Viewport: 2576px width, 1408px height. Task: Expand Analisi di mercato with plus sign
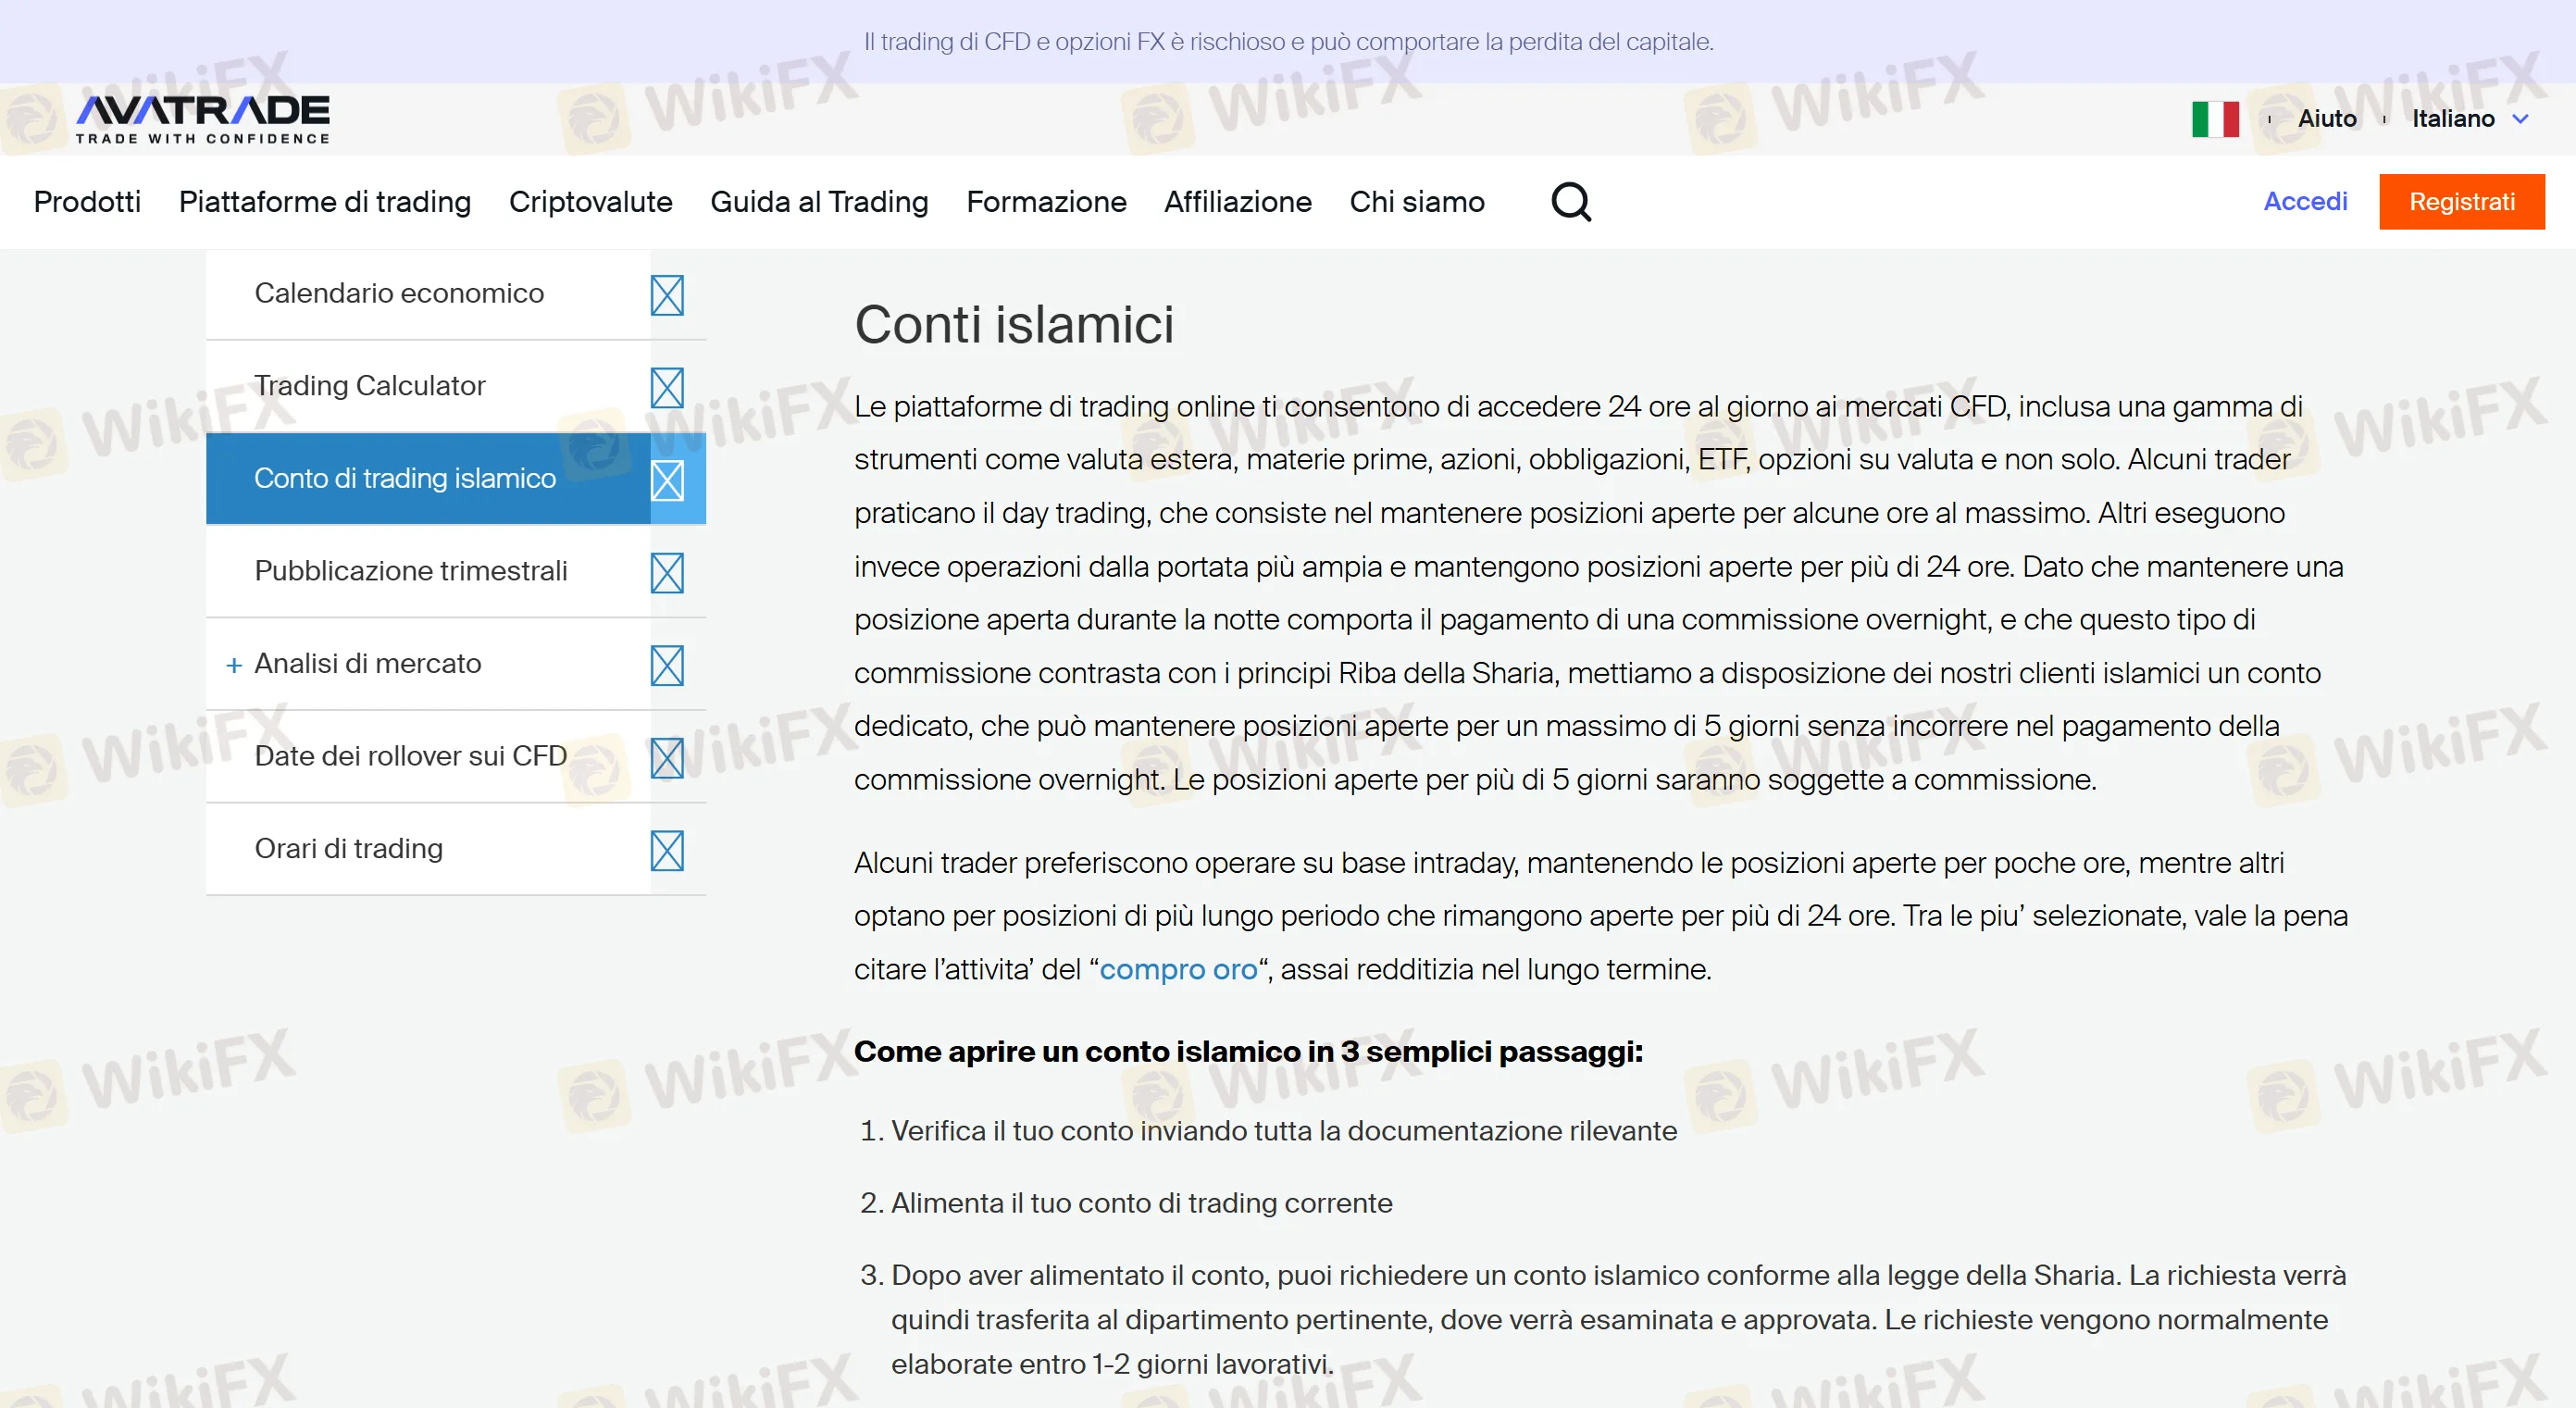(234, 665)
